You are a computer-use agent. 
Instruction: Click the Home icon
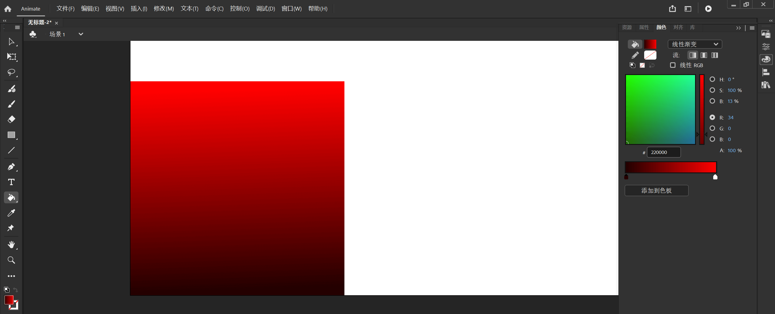point(8,9)
